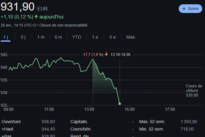The width and height of the screenshot is (205, 137).
Task: Click the red down arrow in chart tooltip
Action: [x=106, y=54]
